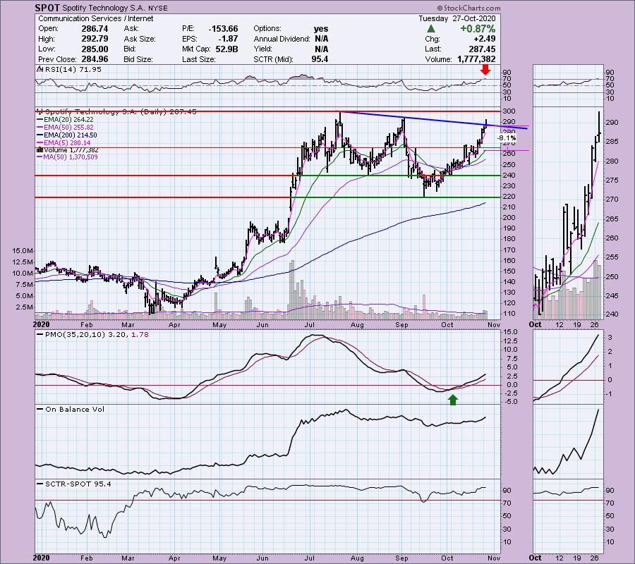The image size is (635, 564).
Task: Click the 300 price axis label
Action: click(509, 111)
